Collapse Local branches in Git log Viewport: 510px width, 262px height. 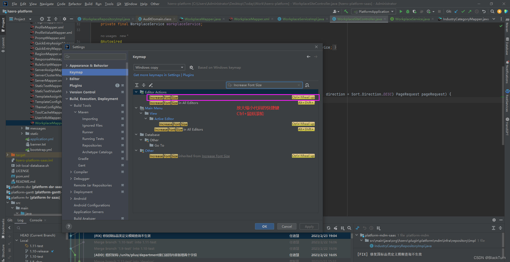pos(17,240)
